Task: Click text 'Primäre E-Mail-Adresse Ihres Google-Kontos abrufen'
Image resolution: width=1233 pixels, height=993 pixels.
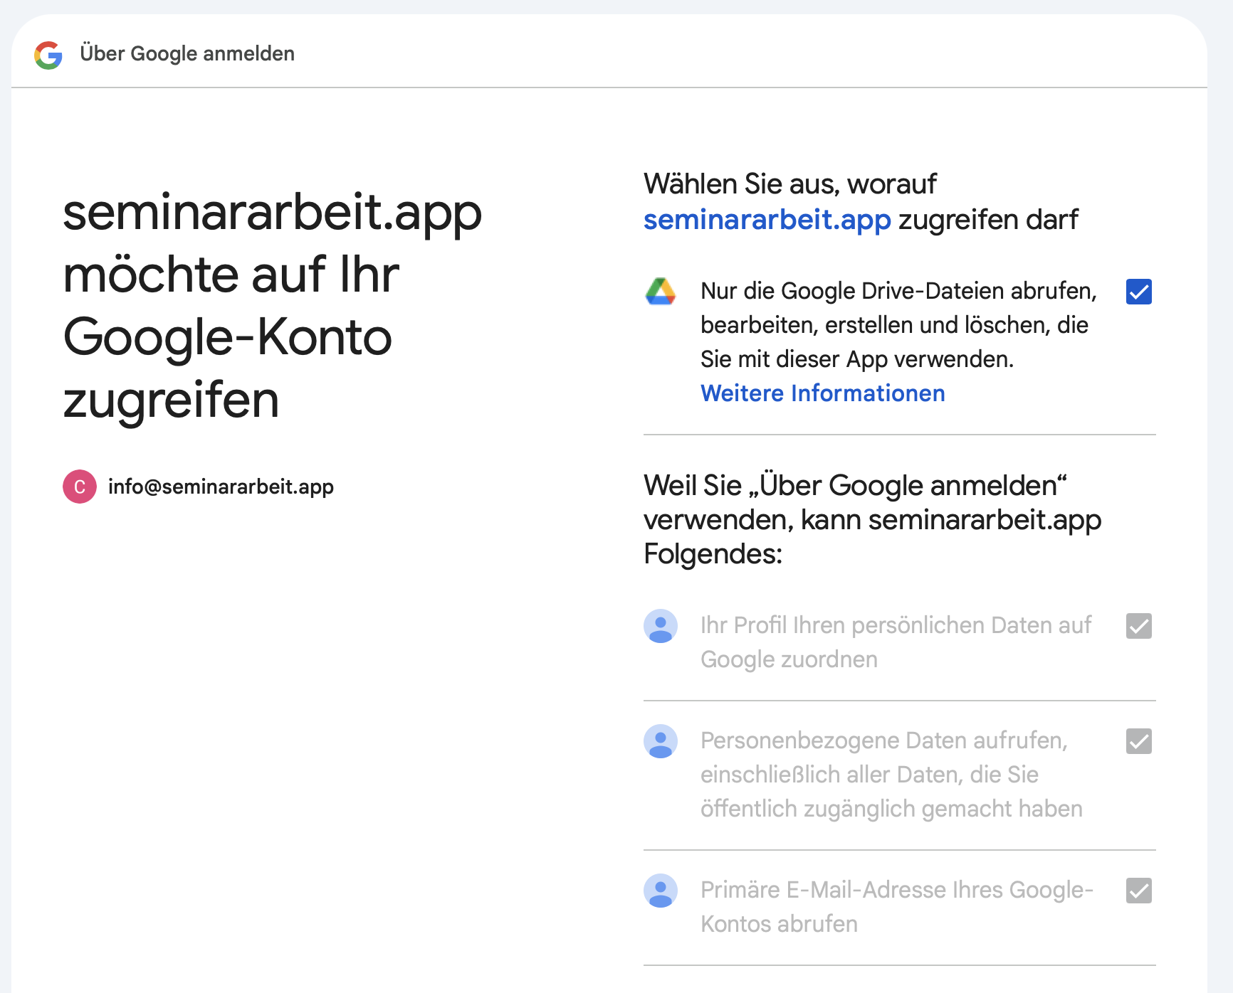Action: pos(897,907)
